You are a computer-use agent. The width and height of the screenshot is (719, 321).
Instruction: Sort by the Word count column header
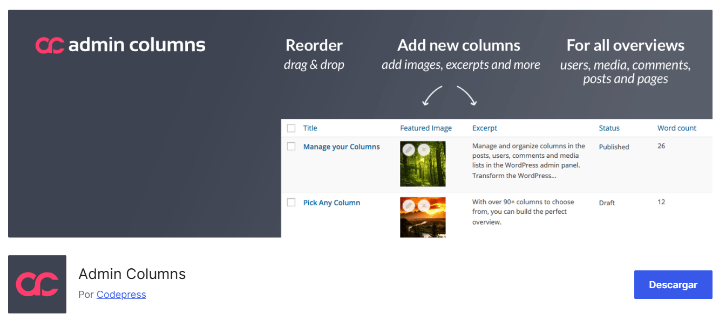point(676,128)
